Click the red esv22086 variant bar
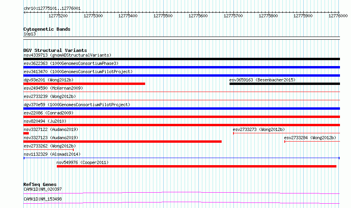Screen dimensions: 351x208 click(x=181, y=117)
